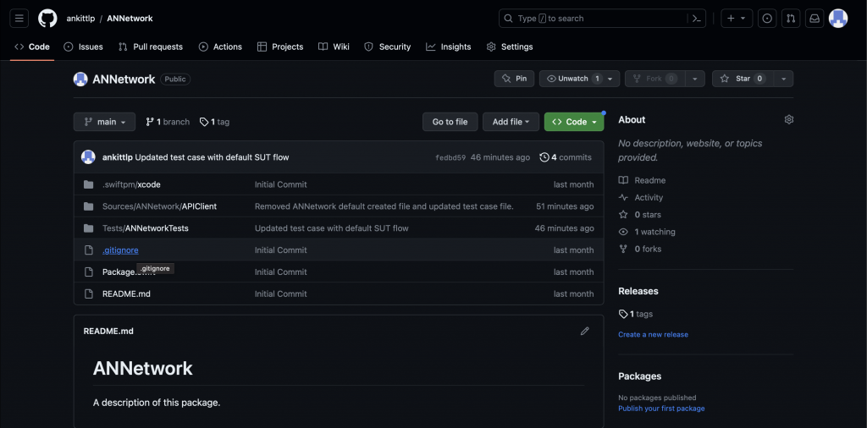Expand the Fork options dropdown arrow

click(x=695, y=79)
